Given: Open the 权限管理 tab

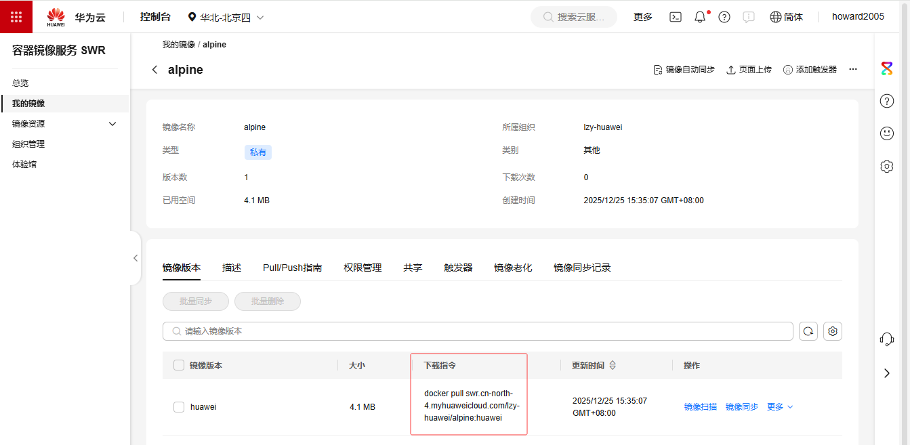Looking at the screenshot, I should point(363,268).
